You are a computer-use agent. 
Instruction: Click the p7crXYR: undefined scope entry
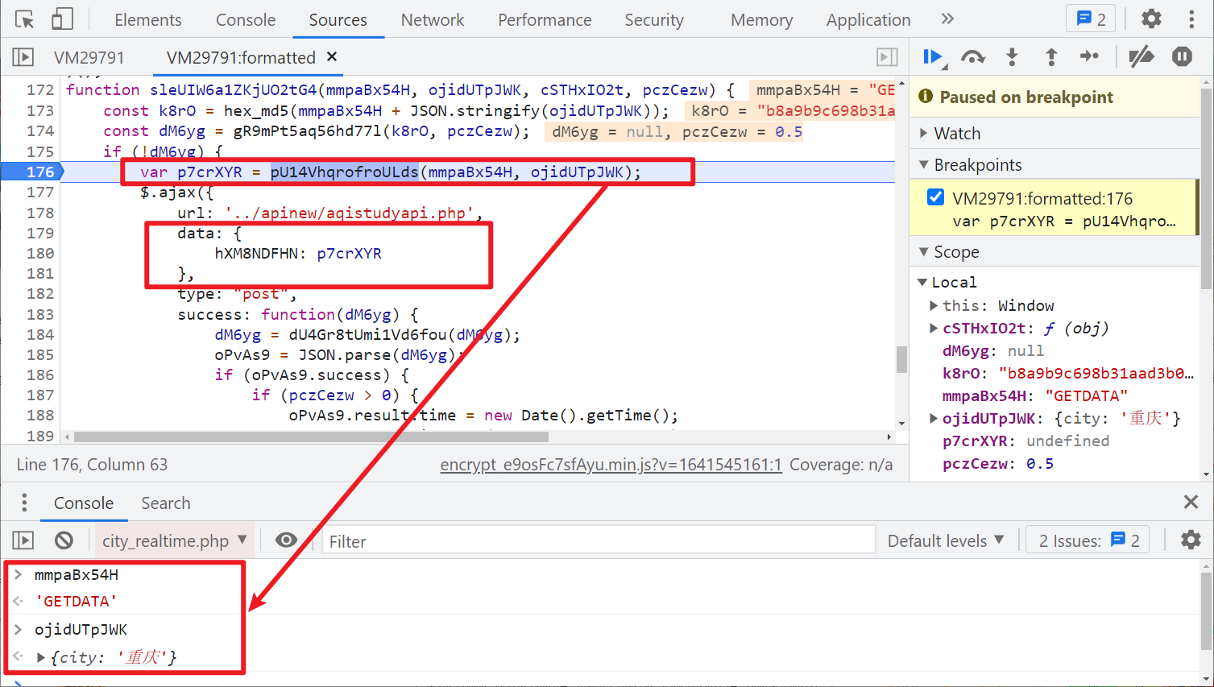click(1025, 441)
